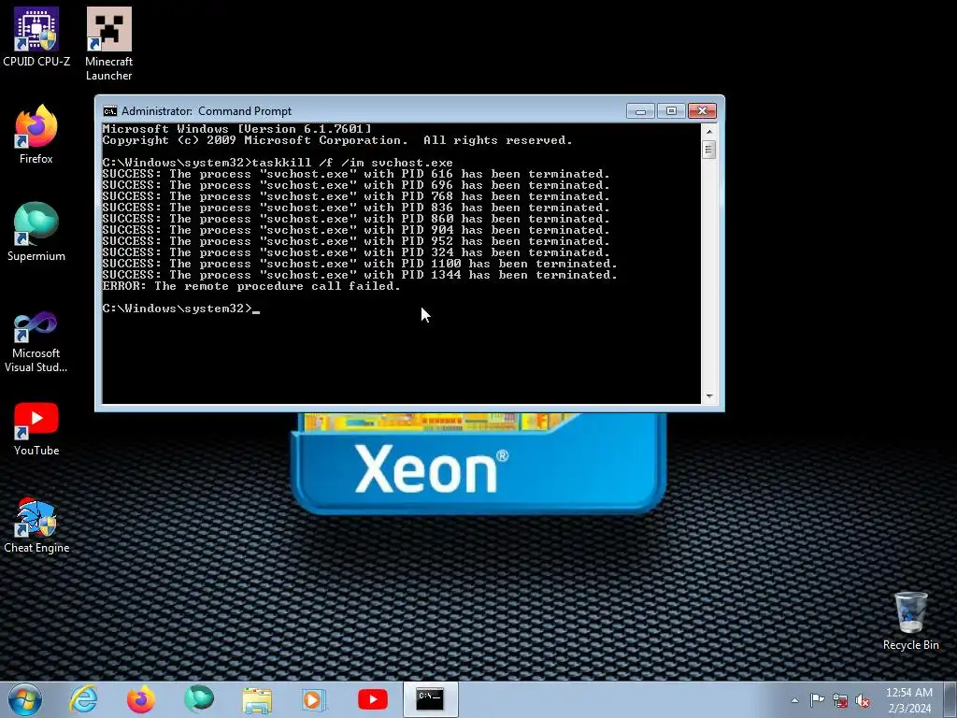This screenshot has height=718, width=957.
Task: Click the Command Prompt scroll up arrow
Action: [x=708, y=131]
